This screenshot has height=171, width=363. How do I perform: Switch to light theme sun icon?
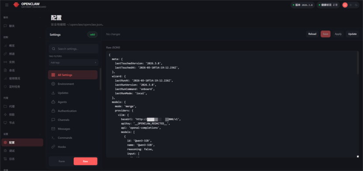(x=350, y=5)
